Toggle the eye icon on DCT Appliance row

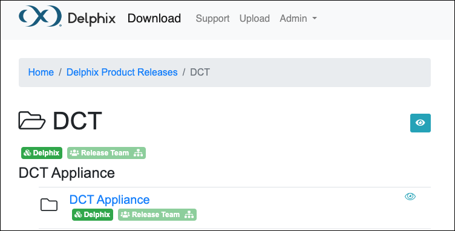(410, 197)
